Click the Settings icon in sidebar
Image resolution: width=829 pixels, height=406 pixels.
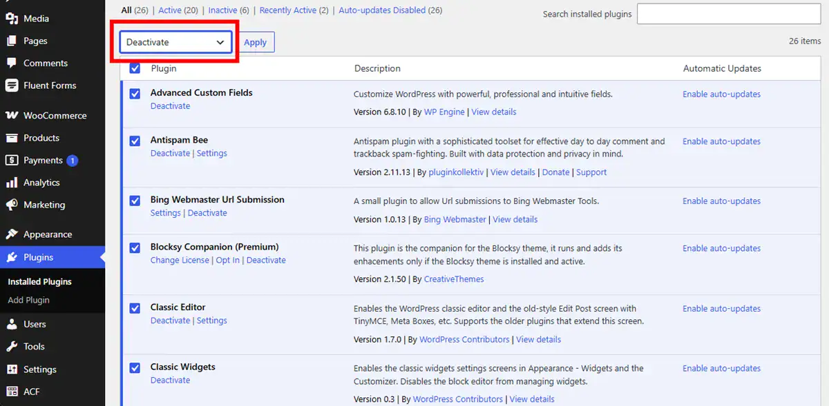12,369
